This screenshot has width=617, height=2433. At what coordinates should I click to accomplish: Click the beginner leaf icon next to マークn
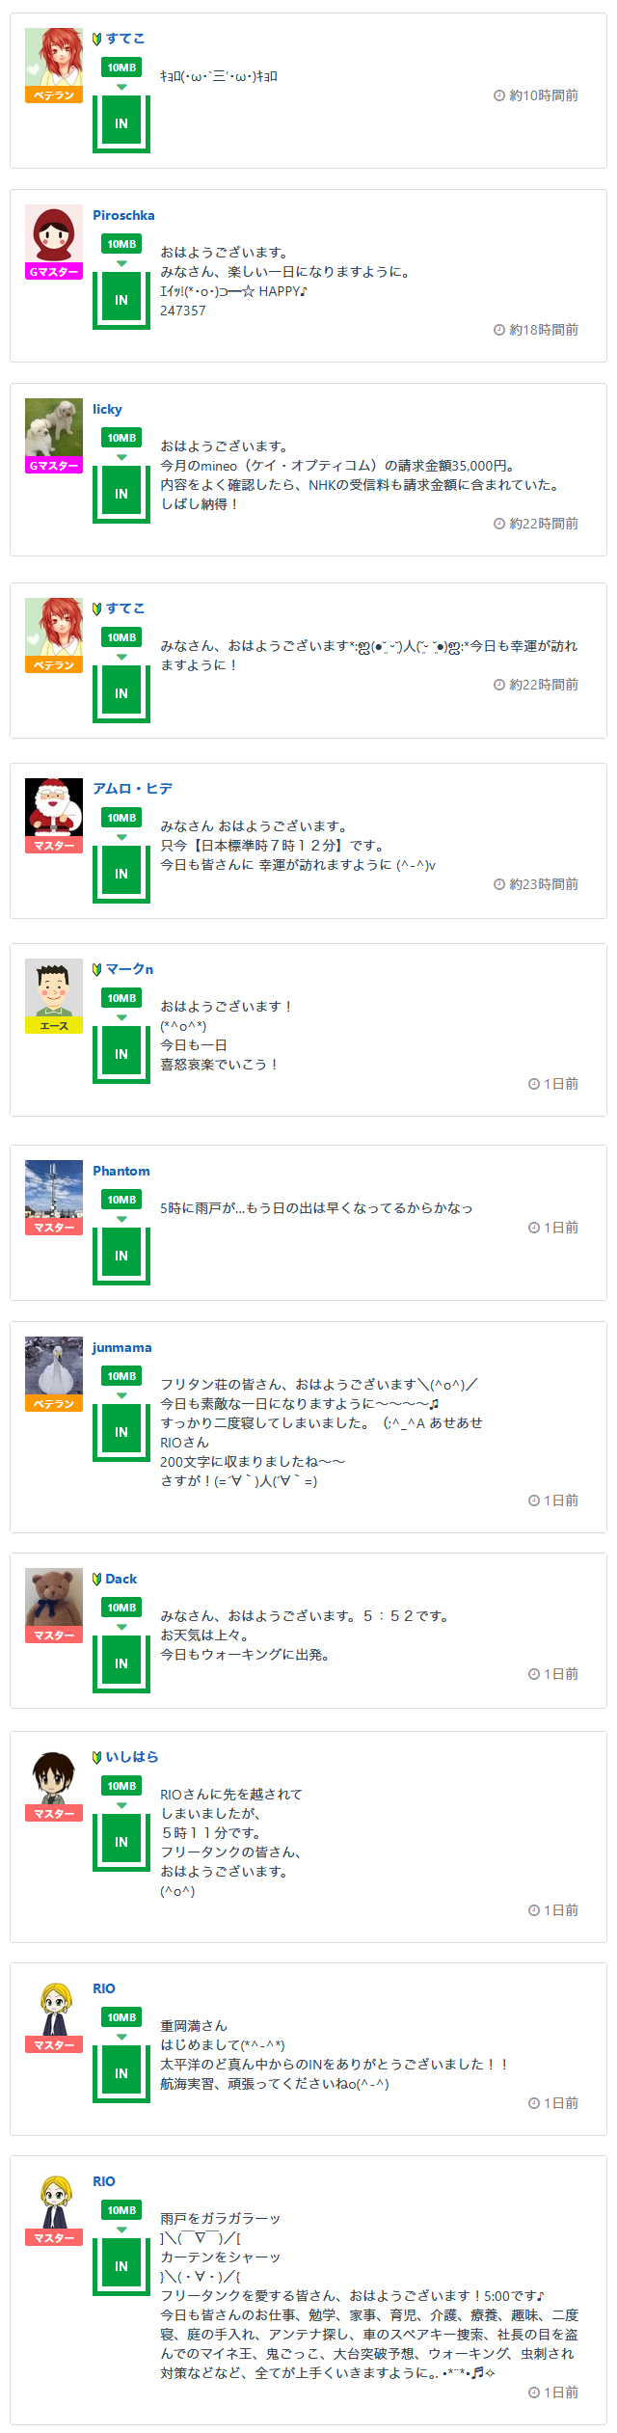pyautogui.click(x=97, y=969)
